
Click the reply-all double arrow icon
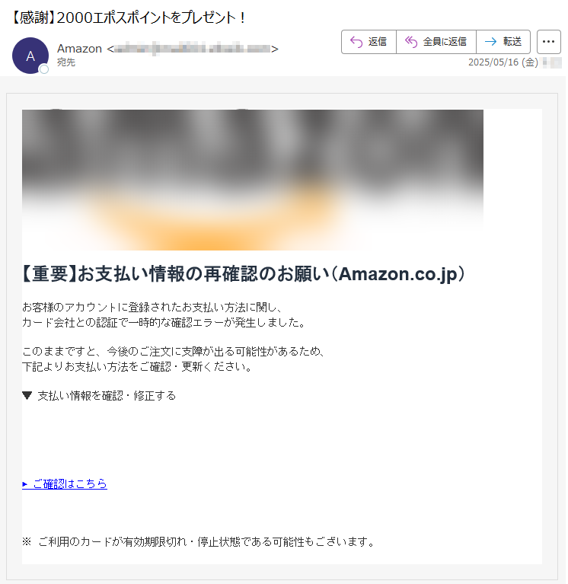point(411,42)
